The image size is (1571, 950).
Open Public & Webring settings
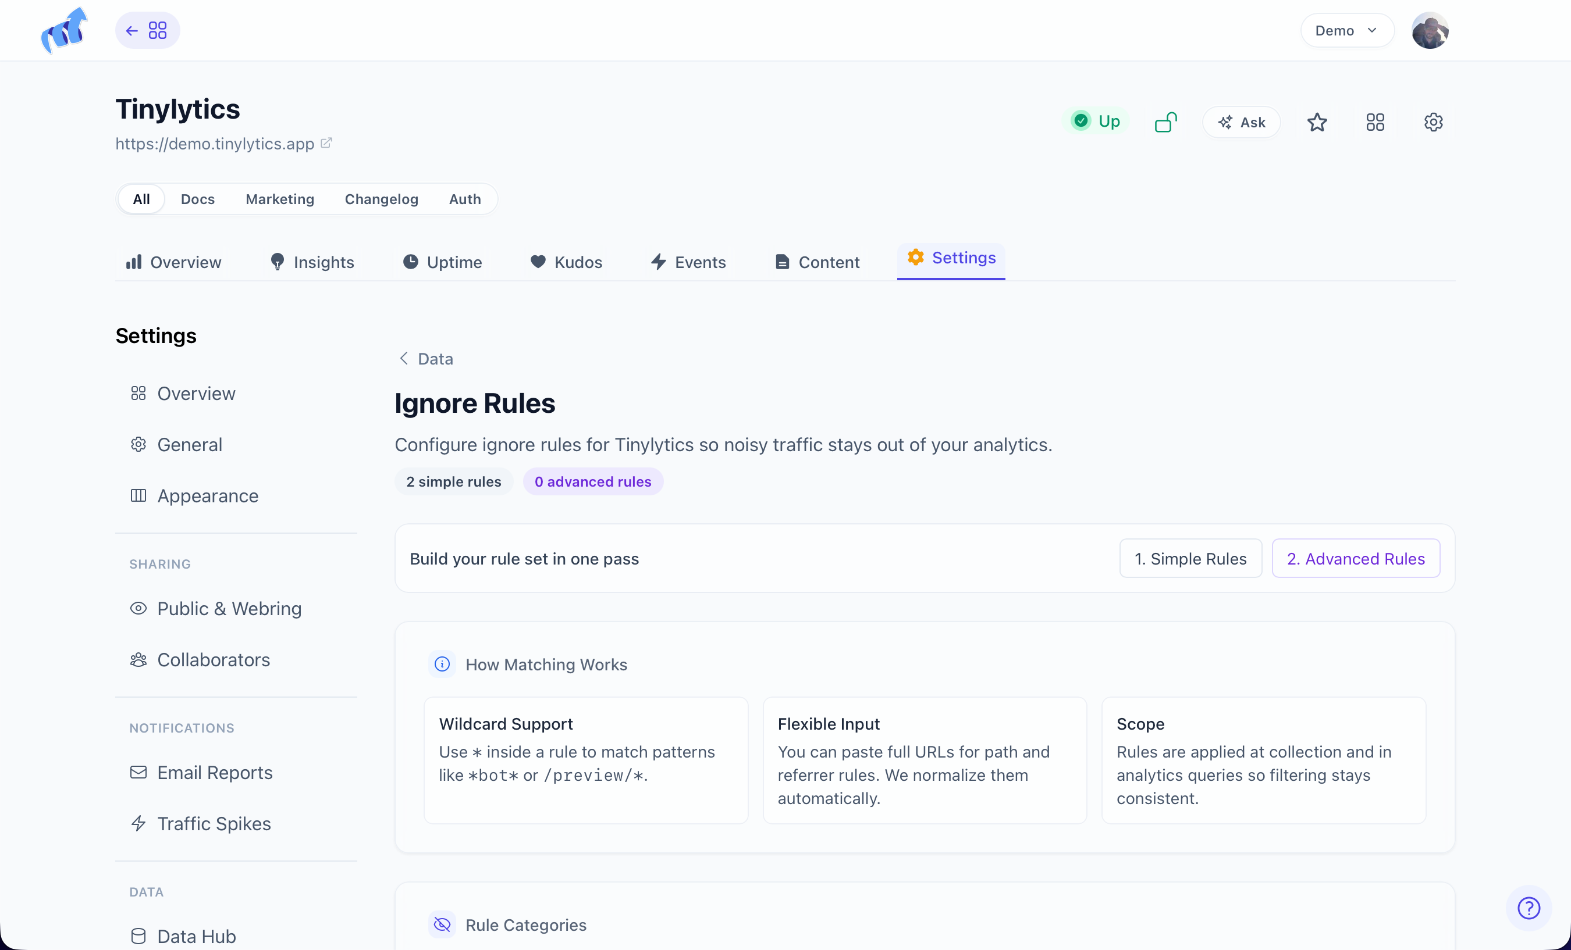(x=215, y=609)
